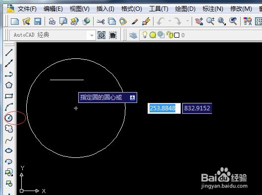Open Zoom Window flyout tool
262x195 pixels.
pyautogui.click(x=222, y=21)
